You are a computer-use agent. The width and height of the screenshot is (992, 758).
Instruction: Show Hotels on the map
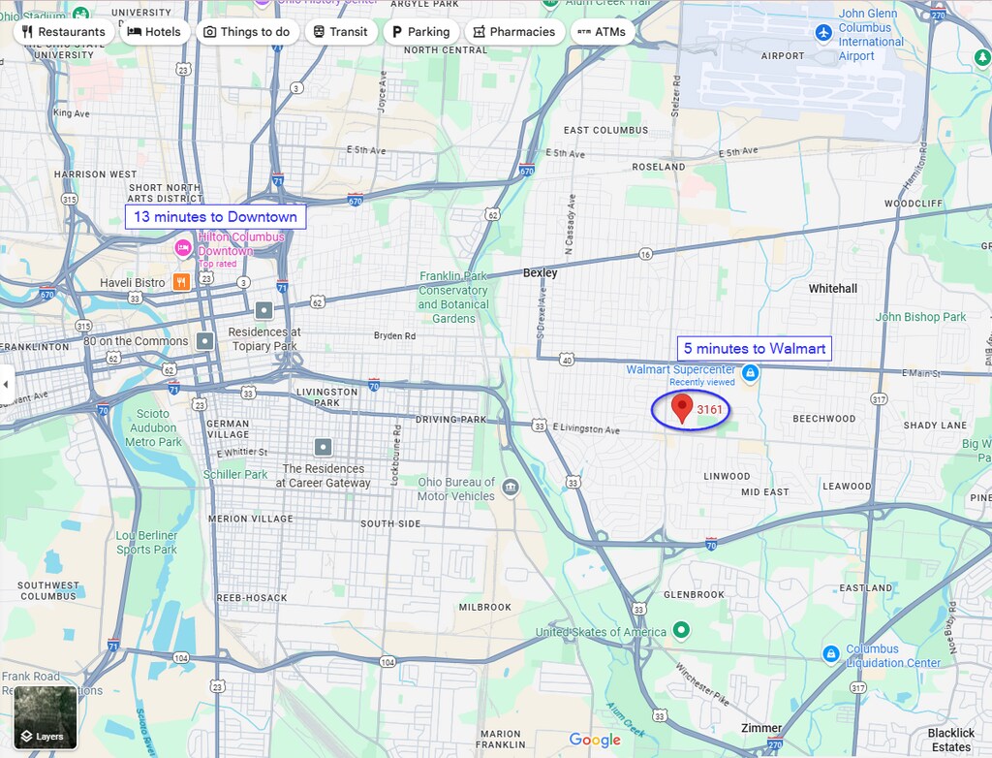[x=154, y=32]
